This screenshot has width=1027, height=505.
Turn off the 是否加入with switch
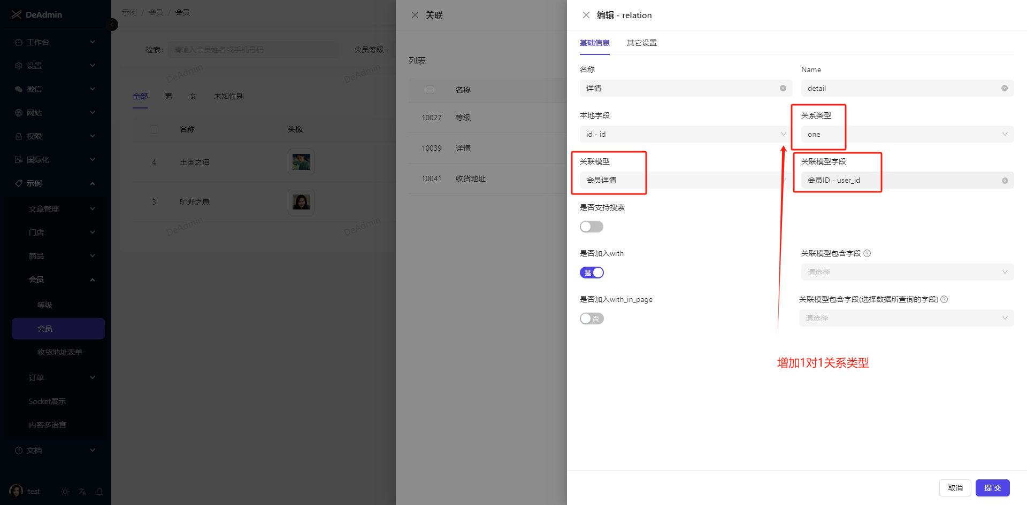point(592,273)
